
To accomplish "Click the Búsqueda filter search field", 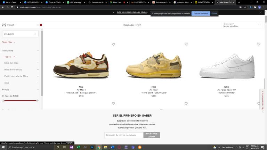I will (20, 34).
